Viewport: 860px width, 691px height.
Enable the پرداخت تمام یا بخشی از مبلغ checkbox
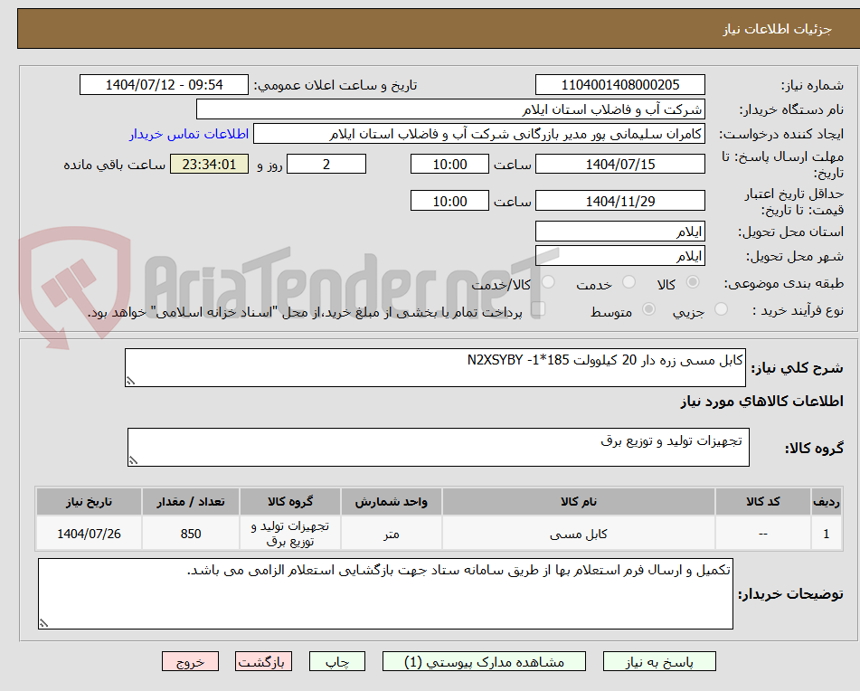(x=540, y=308)
